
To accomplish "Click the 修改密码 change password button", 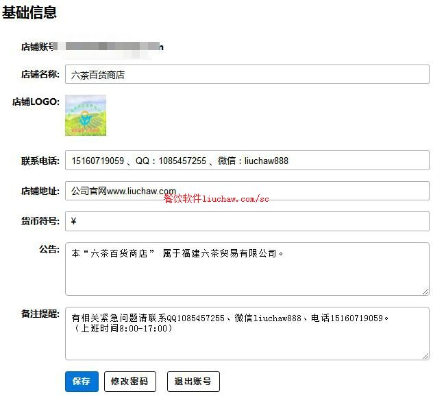I will coord(129,382).
